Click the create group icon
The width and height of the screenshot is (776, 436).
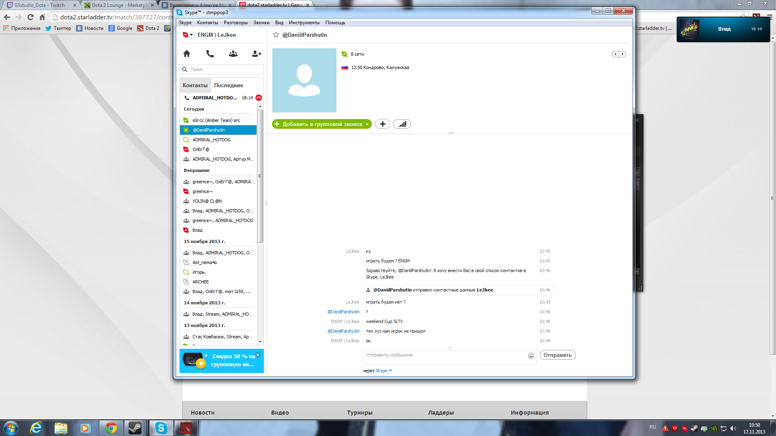[x=233, y=54]
